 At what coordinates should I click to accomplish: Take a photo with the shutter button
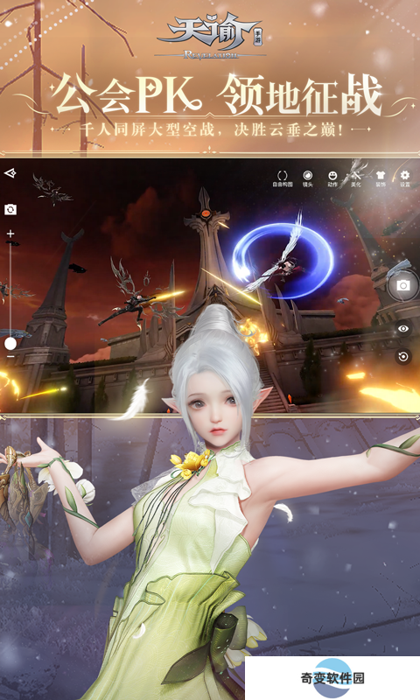[403, 285]
